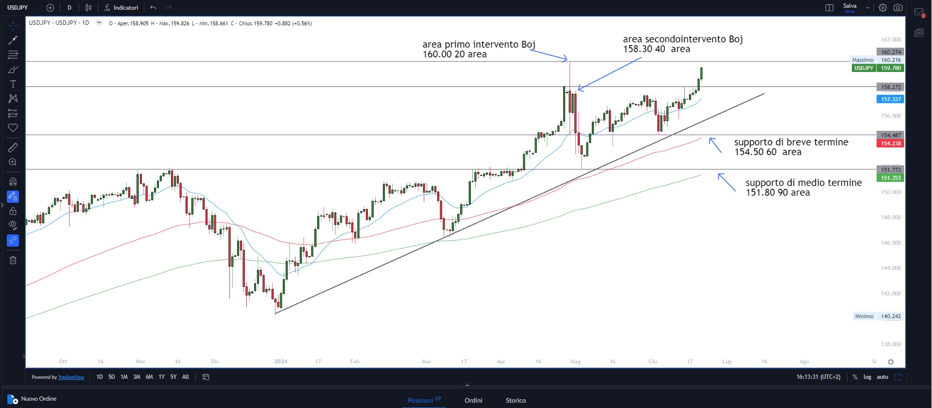Click the trash icon to remove drawings
Image resolution: width=932 pixels, height=408 pixels.
(x=13, y=260)
